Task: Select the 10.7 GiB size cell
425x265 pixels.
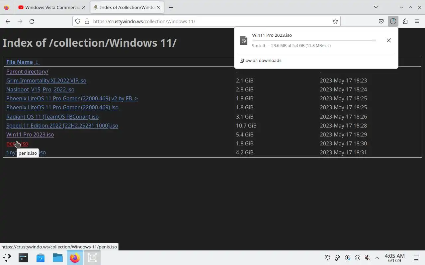Action: pyautogui.click(x=246, y=126)
